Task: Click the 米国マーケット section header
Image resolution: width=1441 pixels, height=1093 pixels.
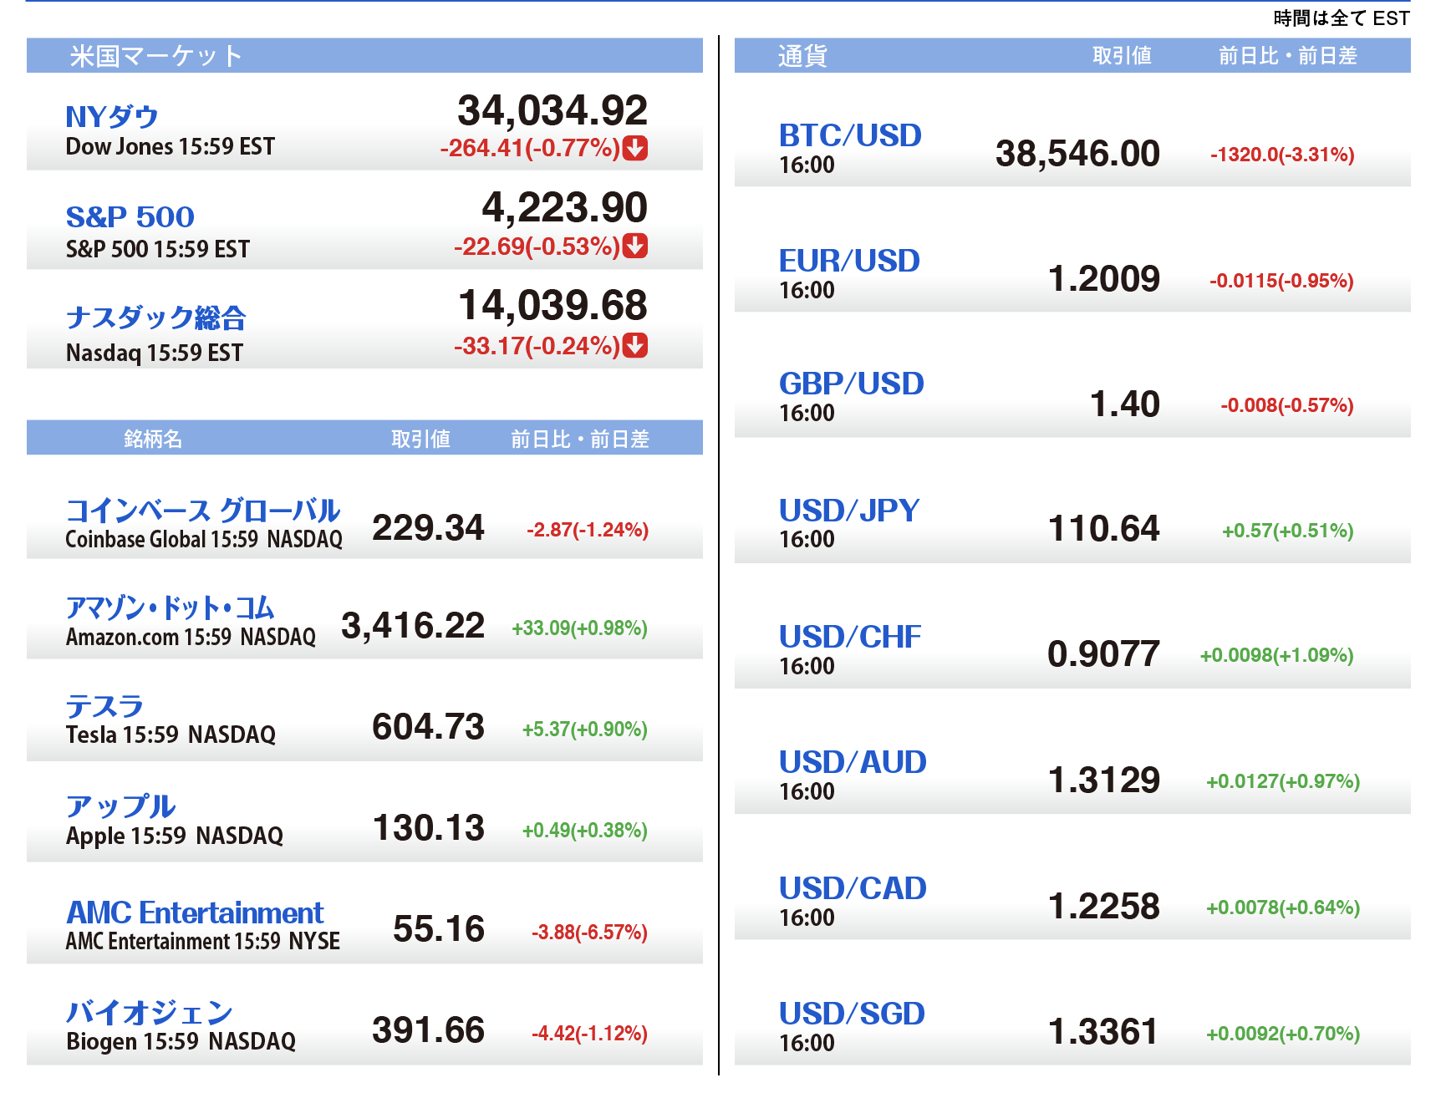Action: click(156, 56)
